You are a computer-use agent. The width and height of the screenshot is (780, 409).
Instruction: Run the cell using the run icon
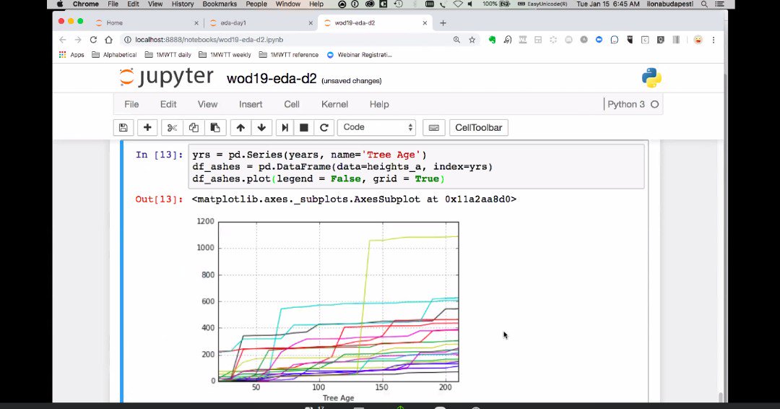tap(285, 127)
